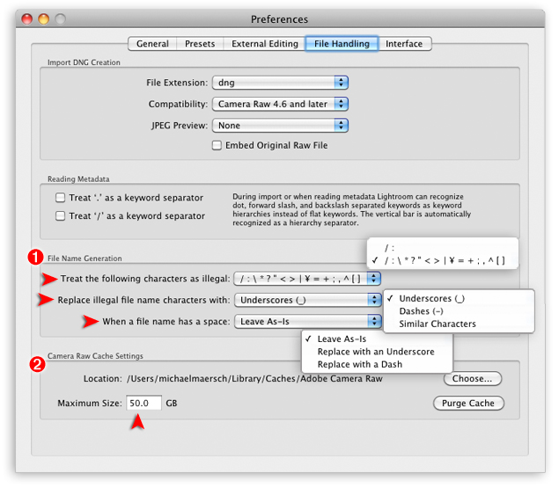Click the Reading Metadata section label
Screen dimensions: 559x488
point(78,179)
